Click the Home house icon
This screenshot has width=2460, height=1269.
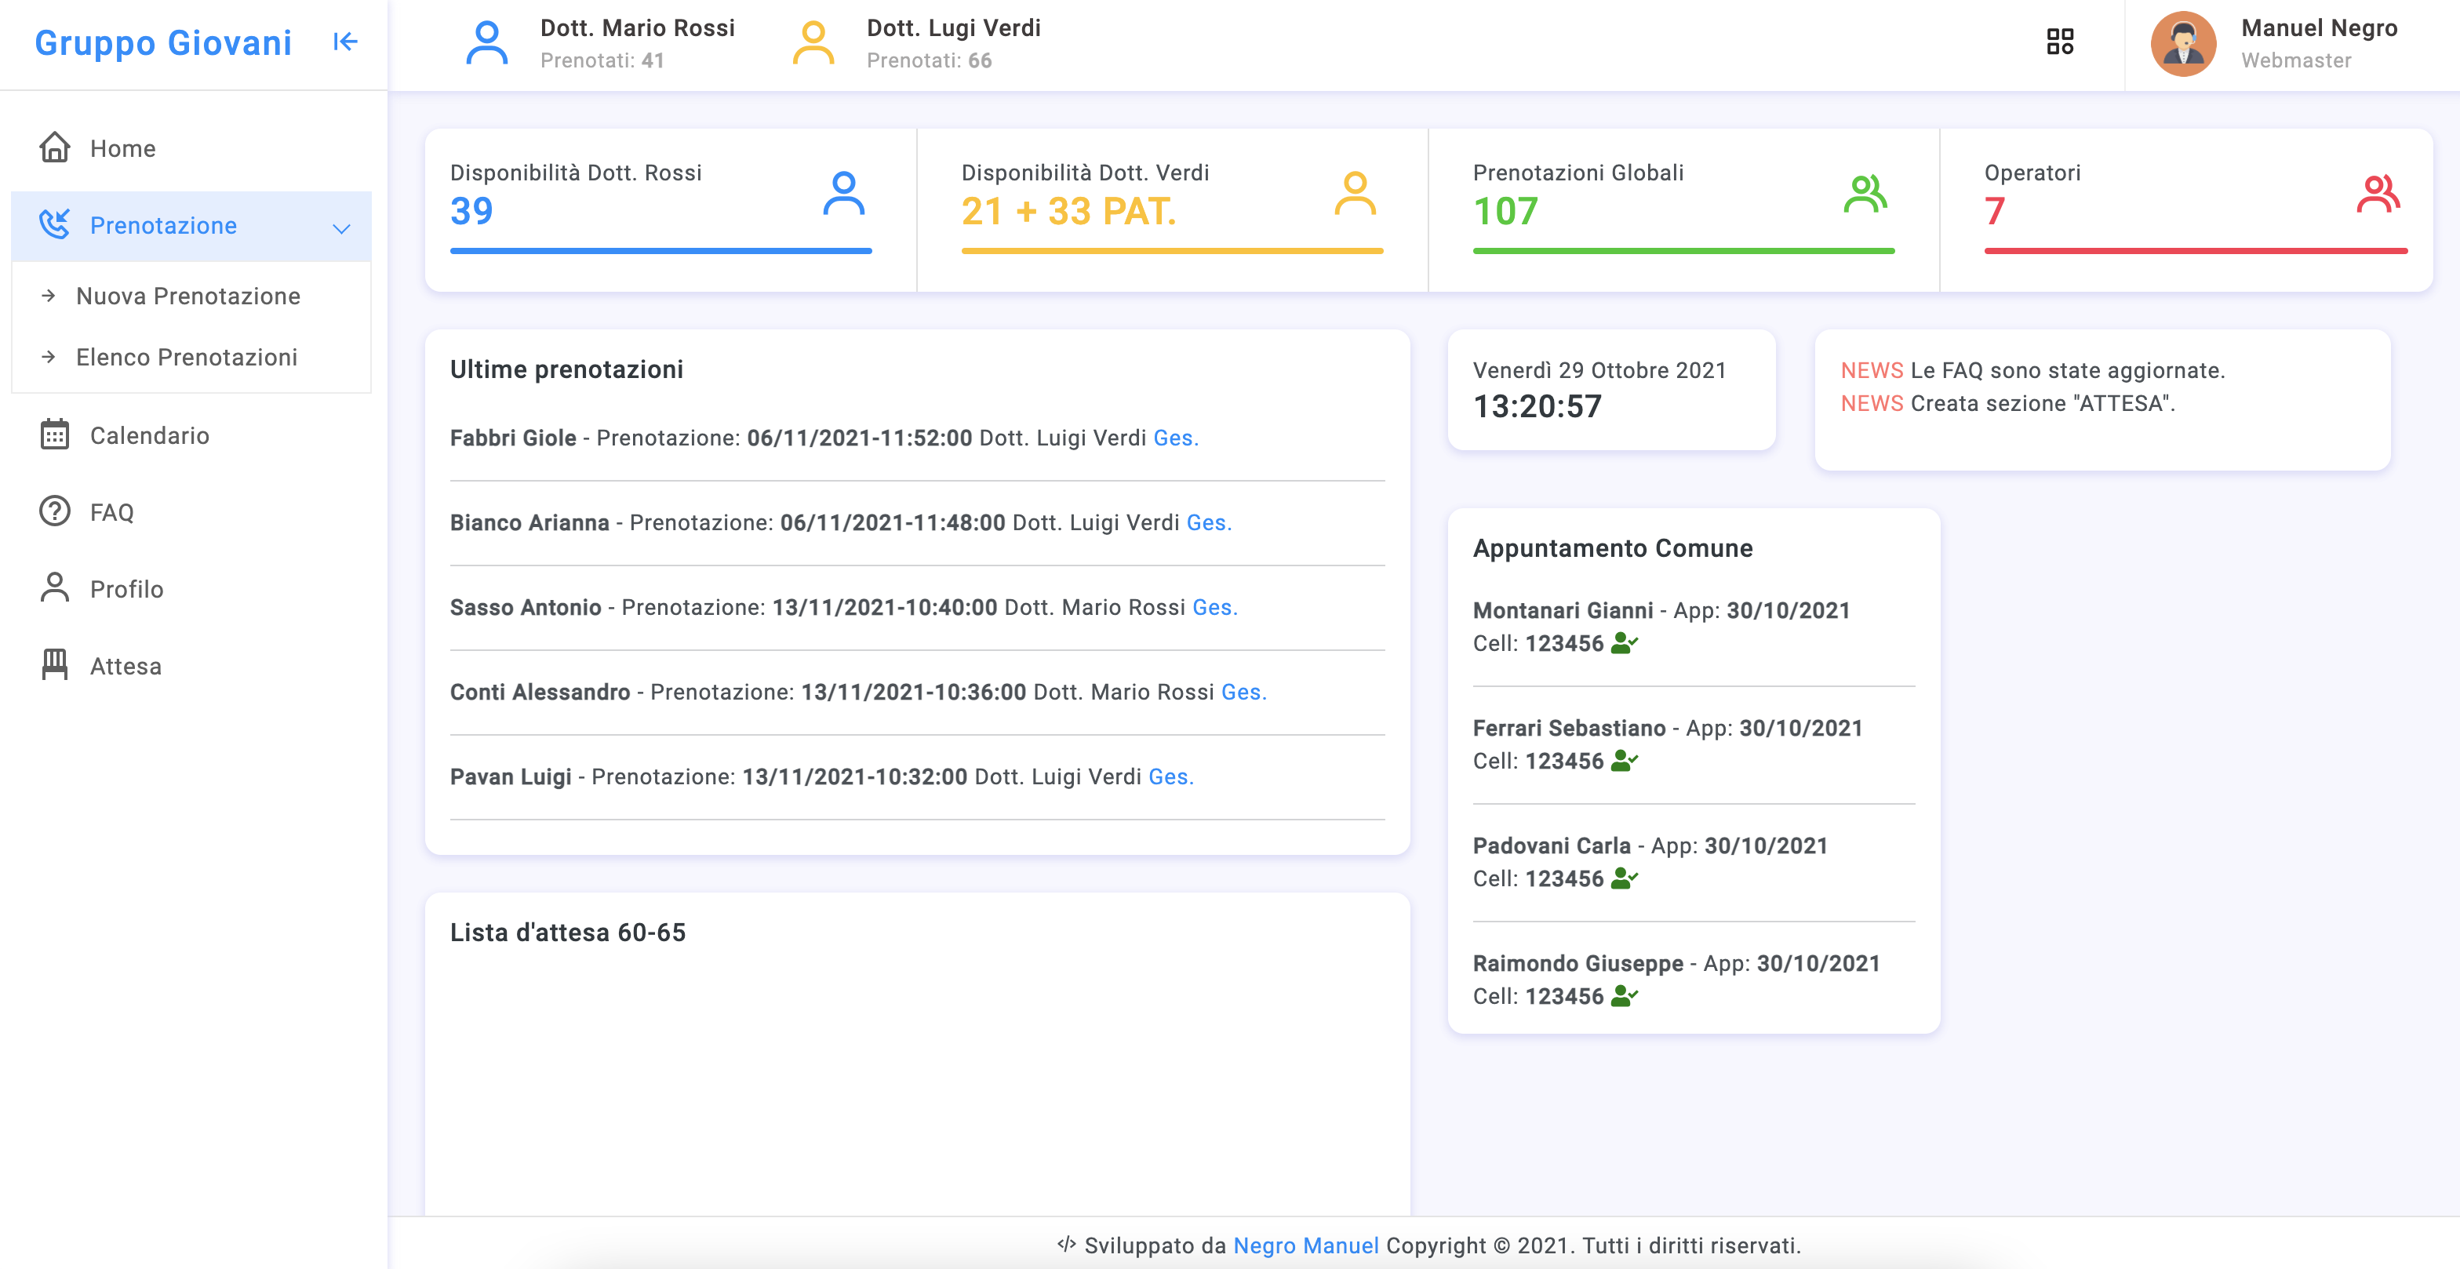coord(54,148)
